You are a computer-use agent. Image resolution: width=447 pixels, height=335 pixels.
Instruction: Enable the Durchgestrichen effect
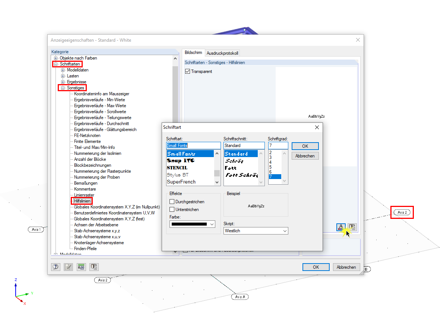pyautogui.click(x=172, y=201)
